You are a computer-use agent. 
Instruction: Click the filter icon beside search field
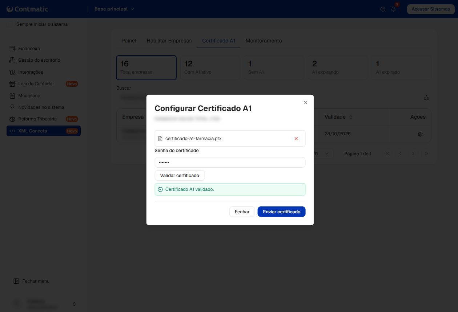tap(426, 98)
